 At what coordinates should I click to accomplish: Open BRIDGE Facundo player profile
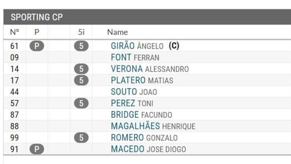click(x=141, y=115)
